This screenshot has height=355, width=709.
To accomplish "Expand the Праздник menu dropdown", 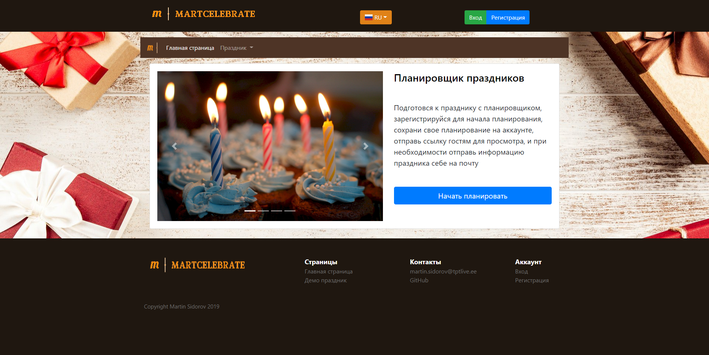I will pos(237,48).
